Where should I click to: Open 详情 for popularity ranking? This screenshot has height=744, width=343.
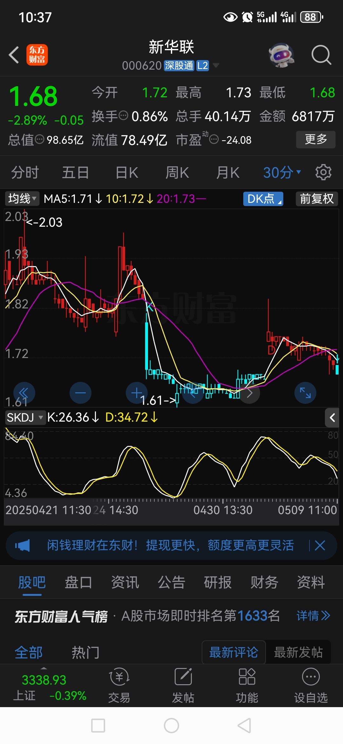(x=313, y=616)
